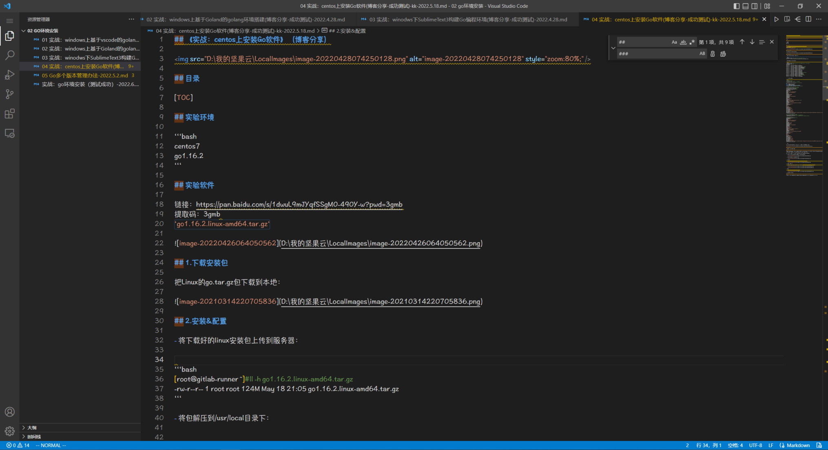Toggle the secondary sidebar layout icon
Screen dimensions: 828x450
point(755,6)
